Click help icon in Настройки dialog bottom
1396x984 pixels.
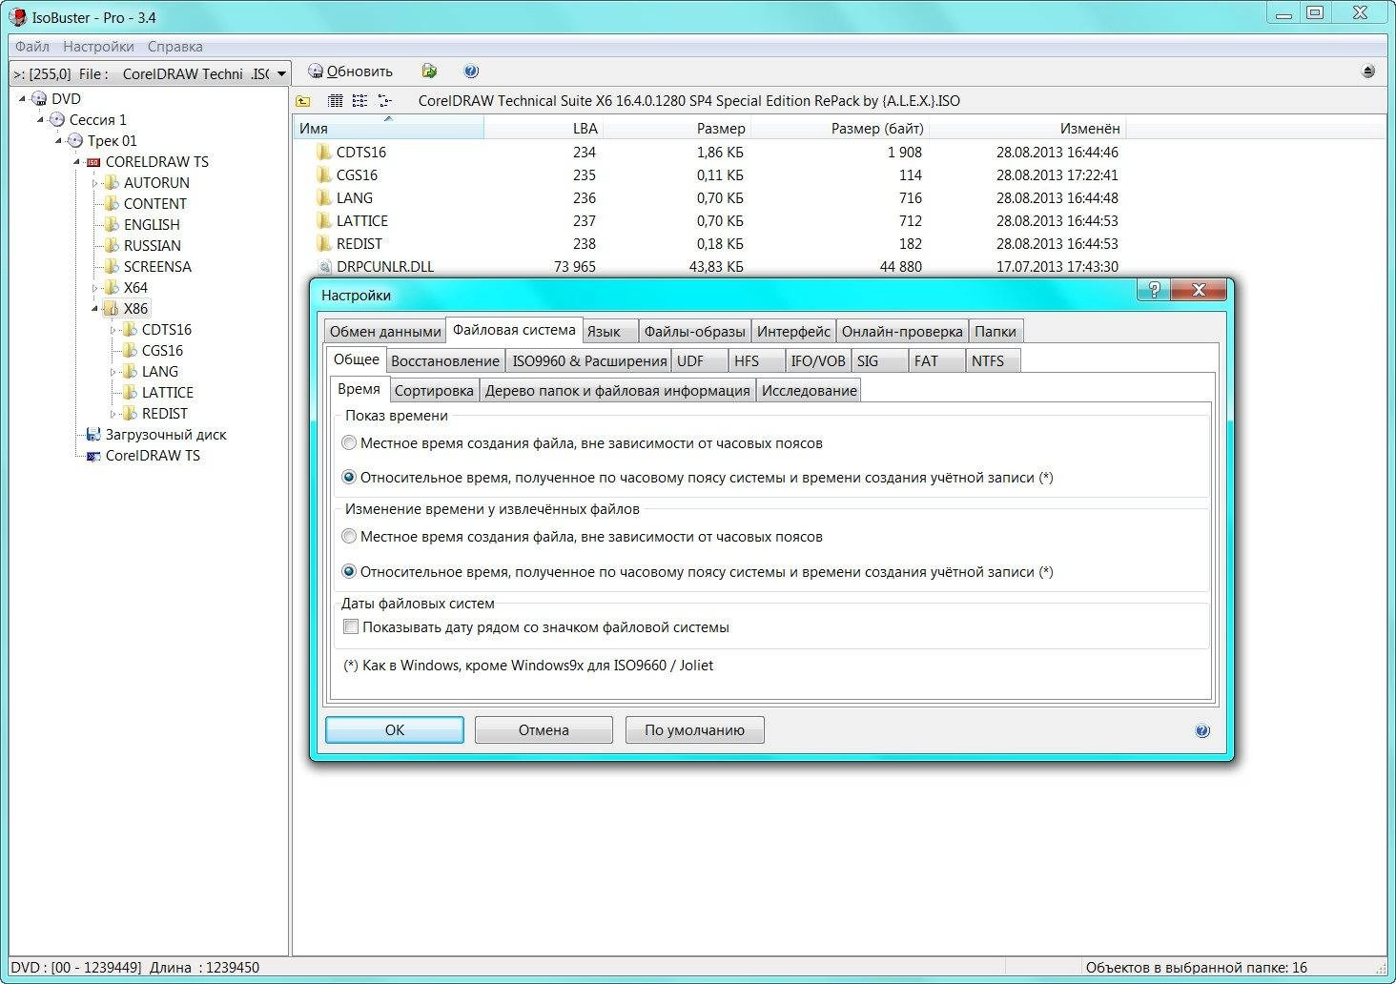coord(1202,731)
